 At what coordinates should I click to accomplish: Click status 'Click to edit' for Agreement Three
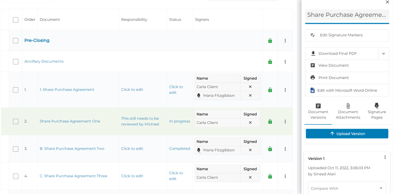176,176
